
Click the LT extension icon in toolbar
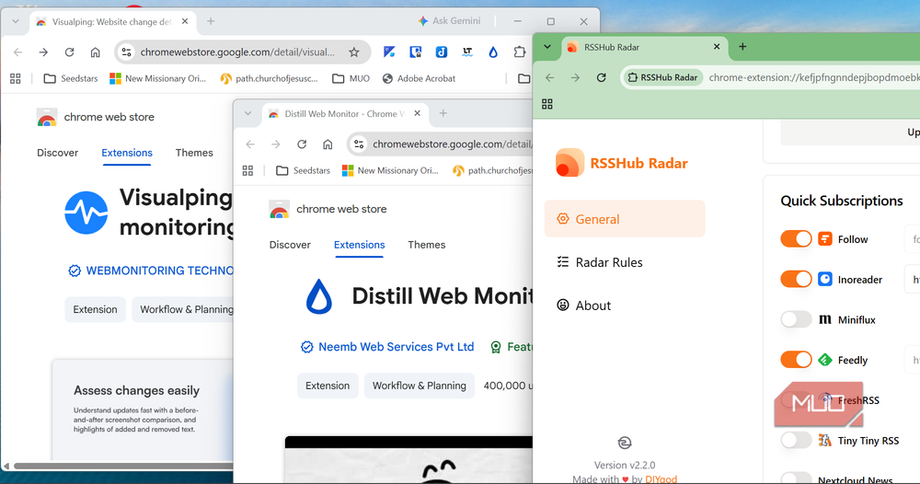point(467,52)
